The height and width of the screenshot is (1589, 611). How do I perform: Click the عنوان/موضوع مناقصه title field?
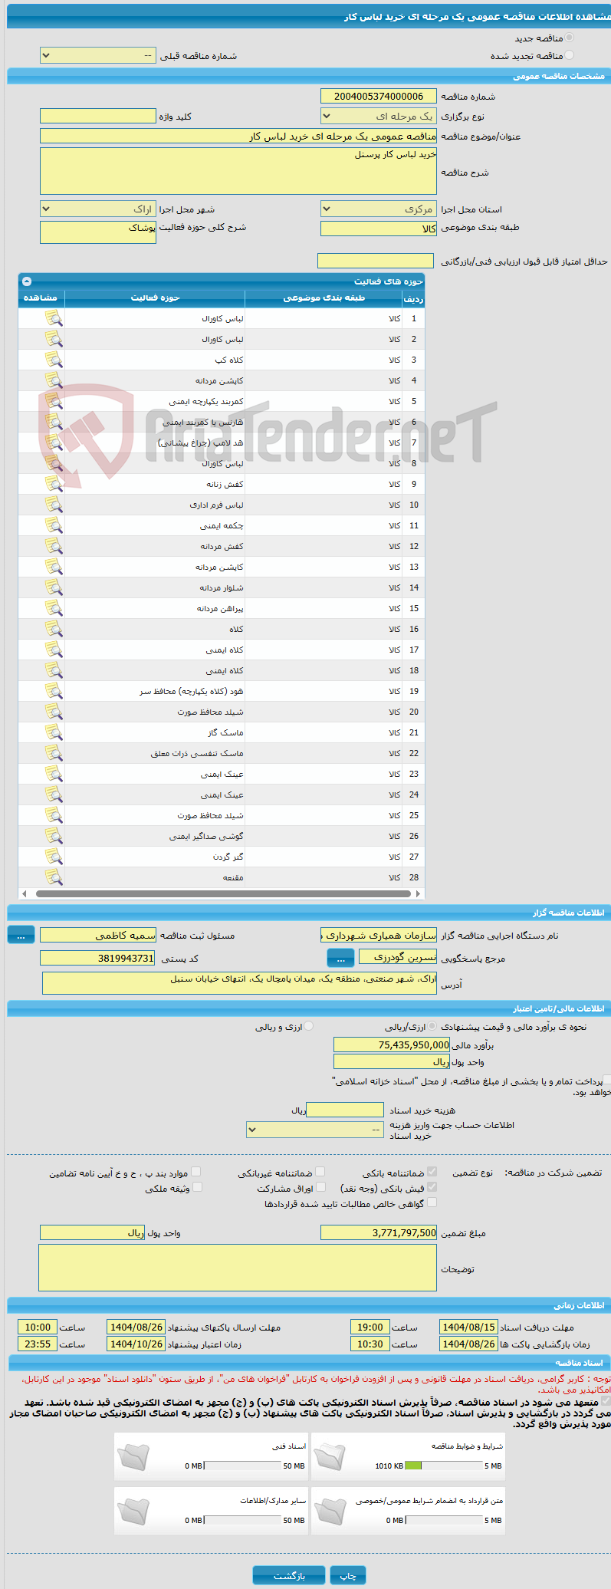point(238,136)
